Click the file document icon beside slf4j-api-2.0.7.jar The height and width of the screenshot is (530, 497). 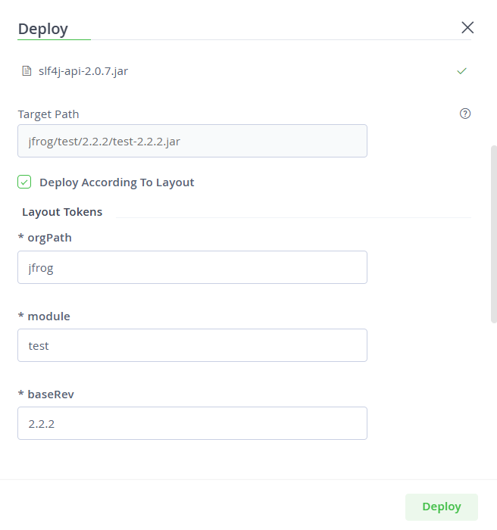pos(27,71)
